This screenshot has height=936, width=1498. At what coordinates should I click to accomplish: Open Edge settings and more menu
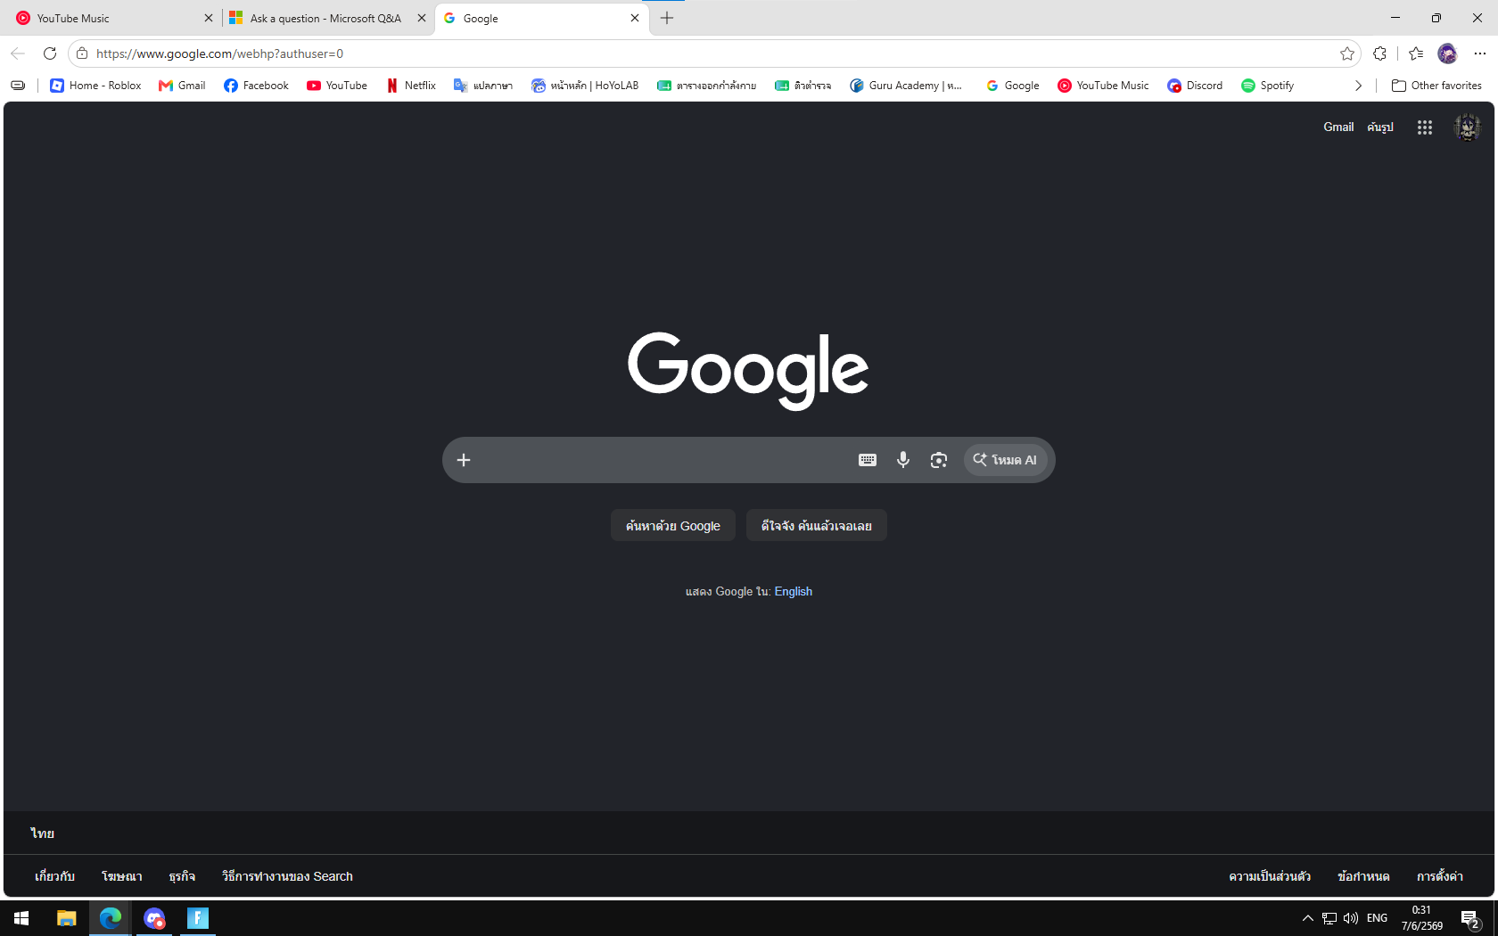1480,53
